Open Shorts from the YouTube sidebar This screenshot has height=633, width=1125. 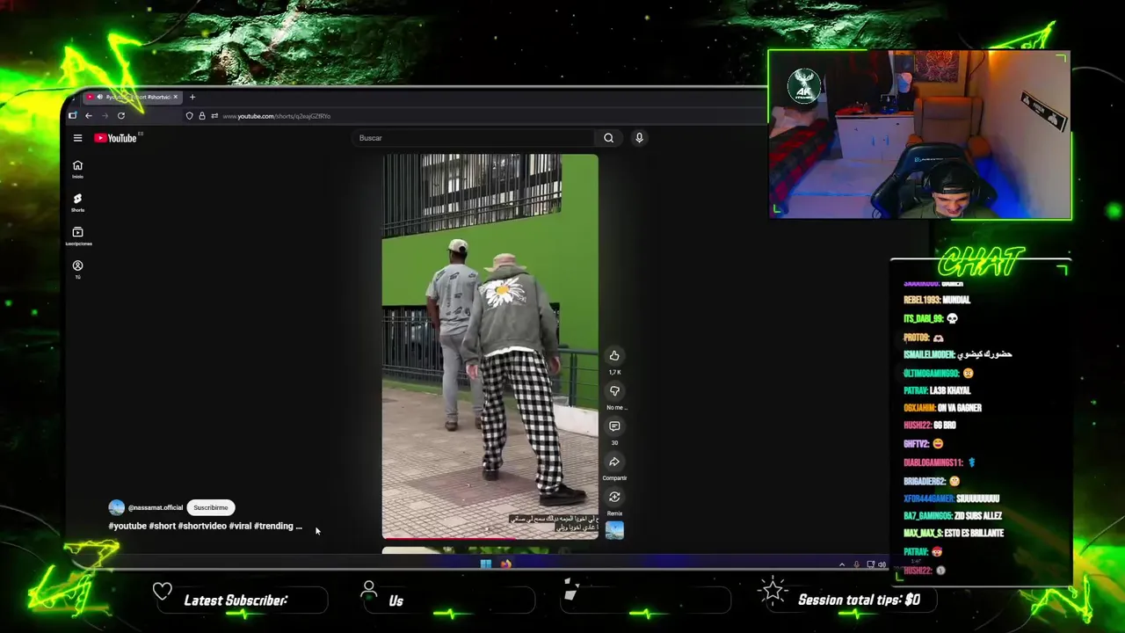(77, 202)
